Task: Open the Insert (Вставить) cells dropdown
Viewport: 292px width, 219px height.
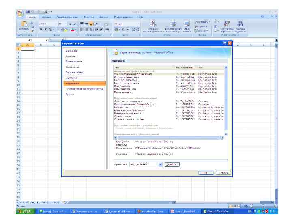Action: coord(202,22)
